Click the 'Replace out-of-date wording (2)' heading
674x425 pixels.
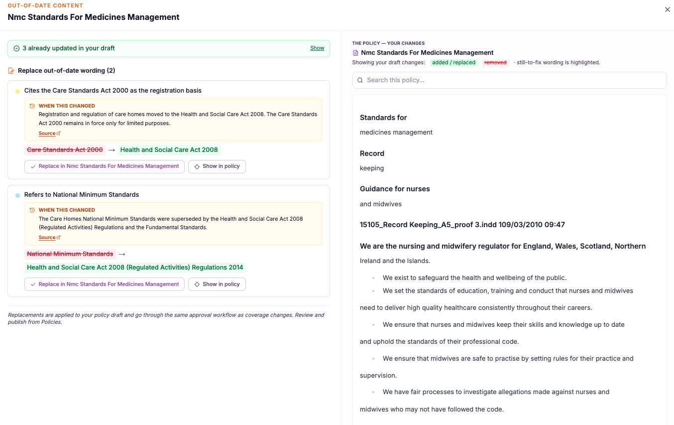click(x=67, y=71)
